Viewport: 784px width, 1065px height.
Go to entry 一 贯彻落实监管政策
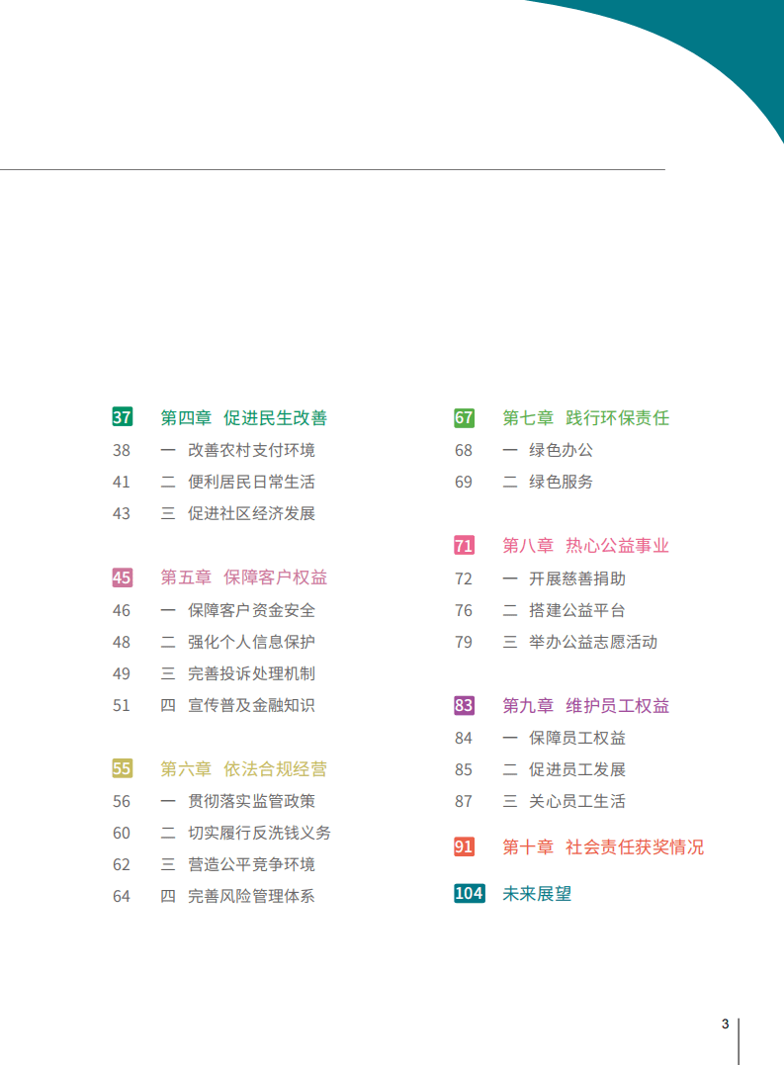click(x=237, y=801)
